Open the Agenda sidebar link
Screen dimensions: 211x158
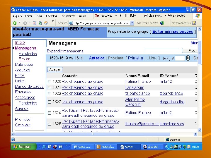[22, 109]
